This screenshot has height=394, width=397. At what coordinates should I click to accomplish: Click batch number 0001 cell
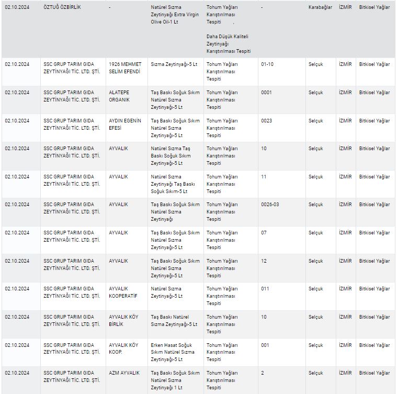(x=266, y=93)
